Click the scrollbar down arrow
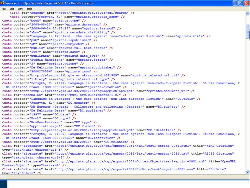This screenshot has width=250, height=188. (x=247, y=172)
